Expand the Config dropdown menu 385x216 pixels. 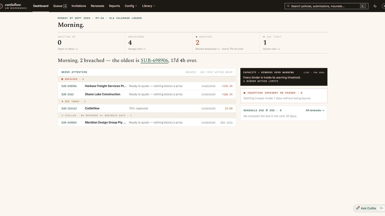pyautogui.click(x=131, y=6)
